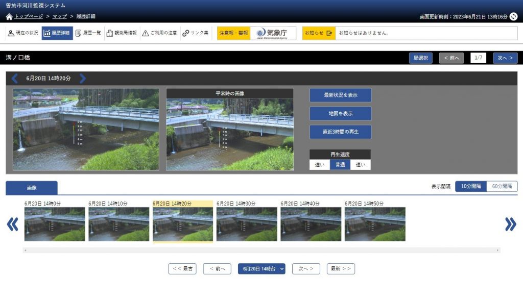
Task: Select the 画像 tab
Action: click(x=32, y=188)
